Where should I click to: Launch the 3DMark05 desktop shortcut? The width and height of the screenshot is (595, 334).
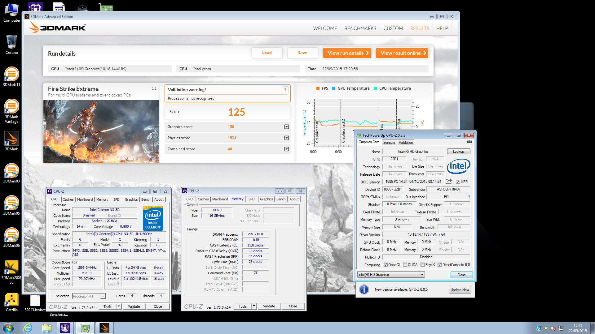tap(12, 205)
